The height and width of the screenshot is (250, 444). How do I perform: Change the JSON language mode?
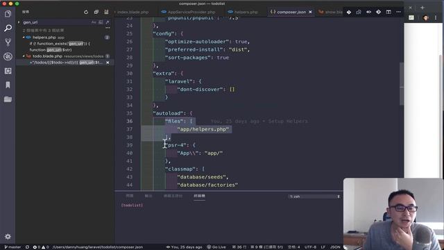pyautogui.click(x=335, y=247)
